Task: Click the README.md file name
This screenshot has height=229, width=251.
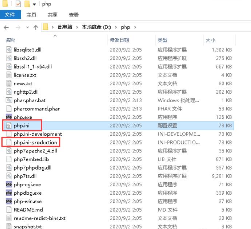Action: 28,210
